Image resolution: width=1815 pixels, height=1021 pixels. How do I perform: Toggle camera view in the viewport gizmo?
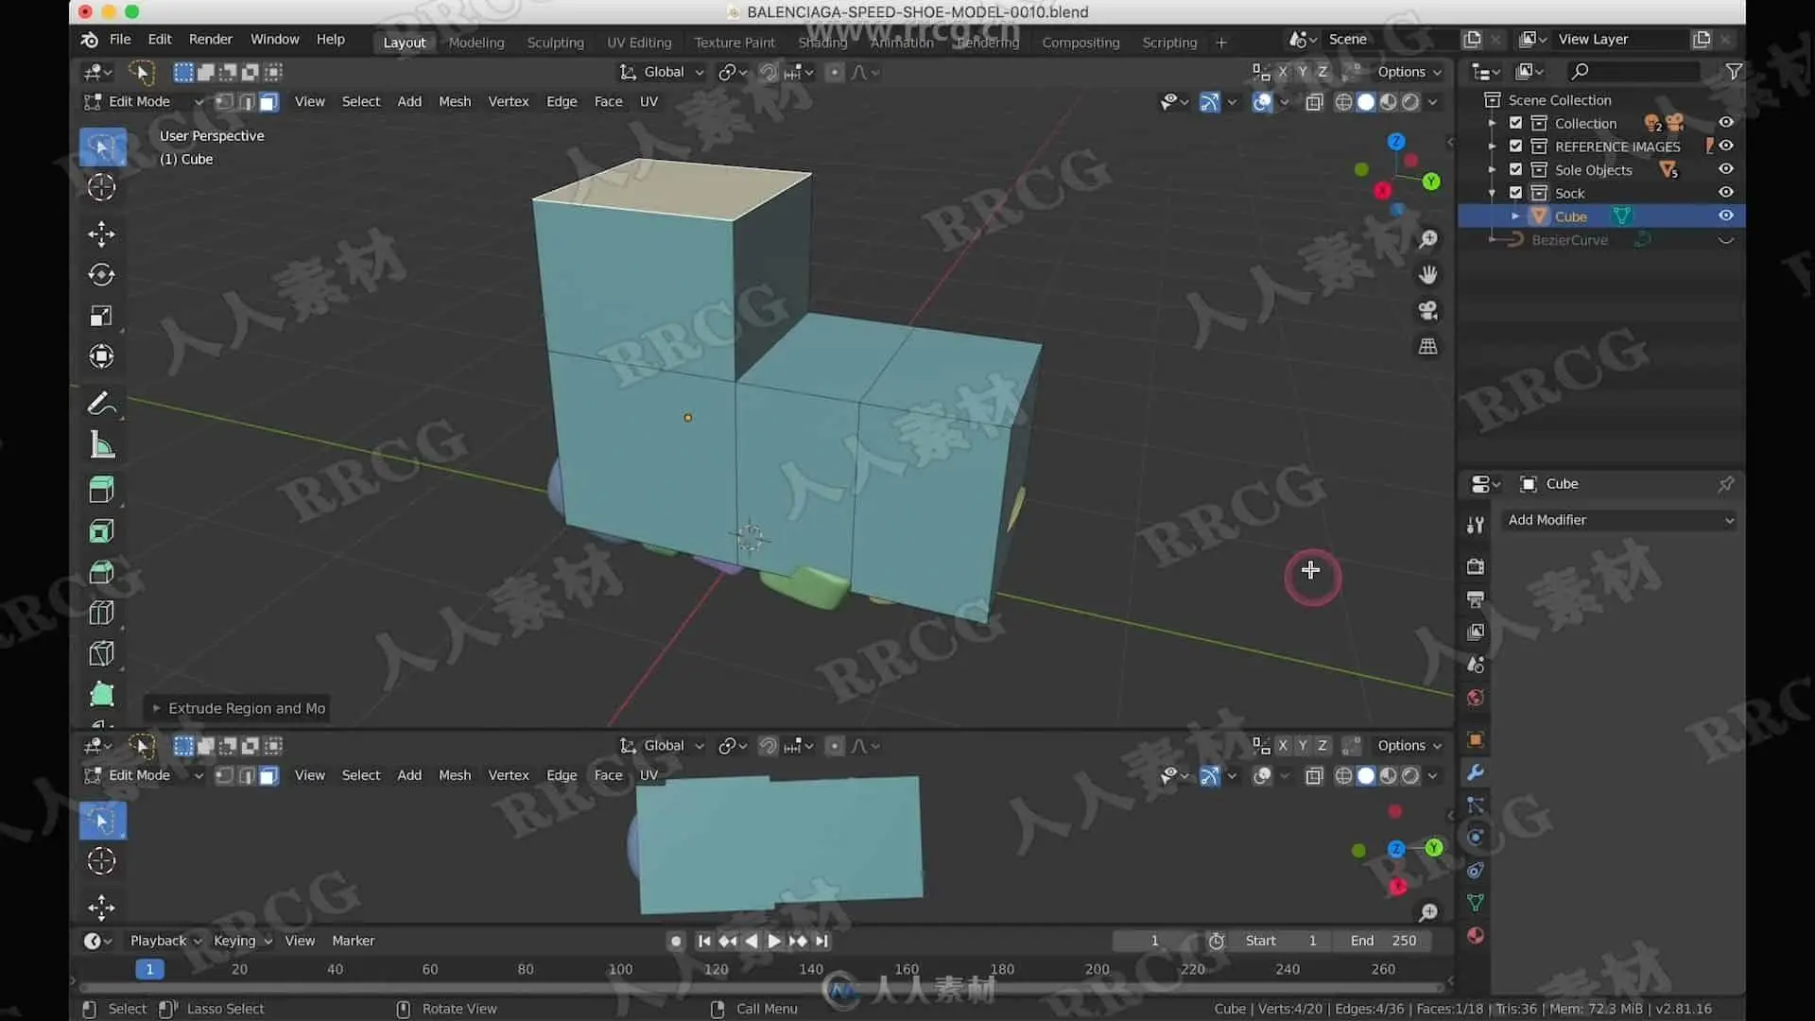click(1427, 310)
